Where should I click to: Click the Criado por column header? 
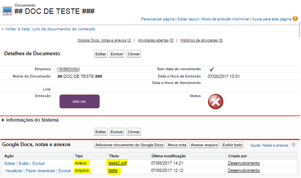[238, 156]
